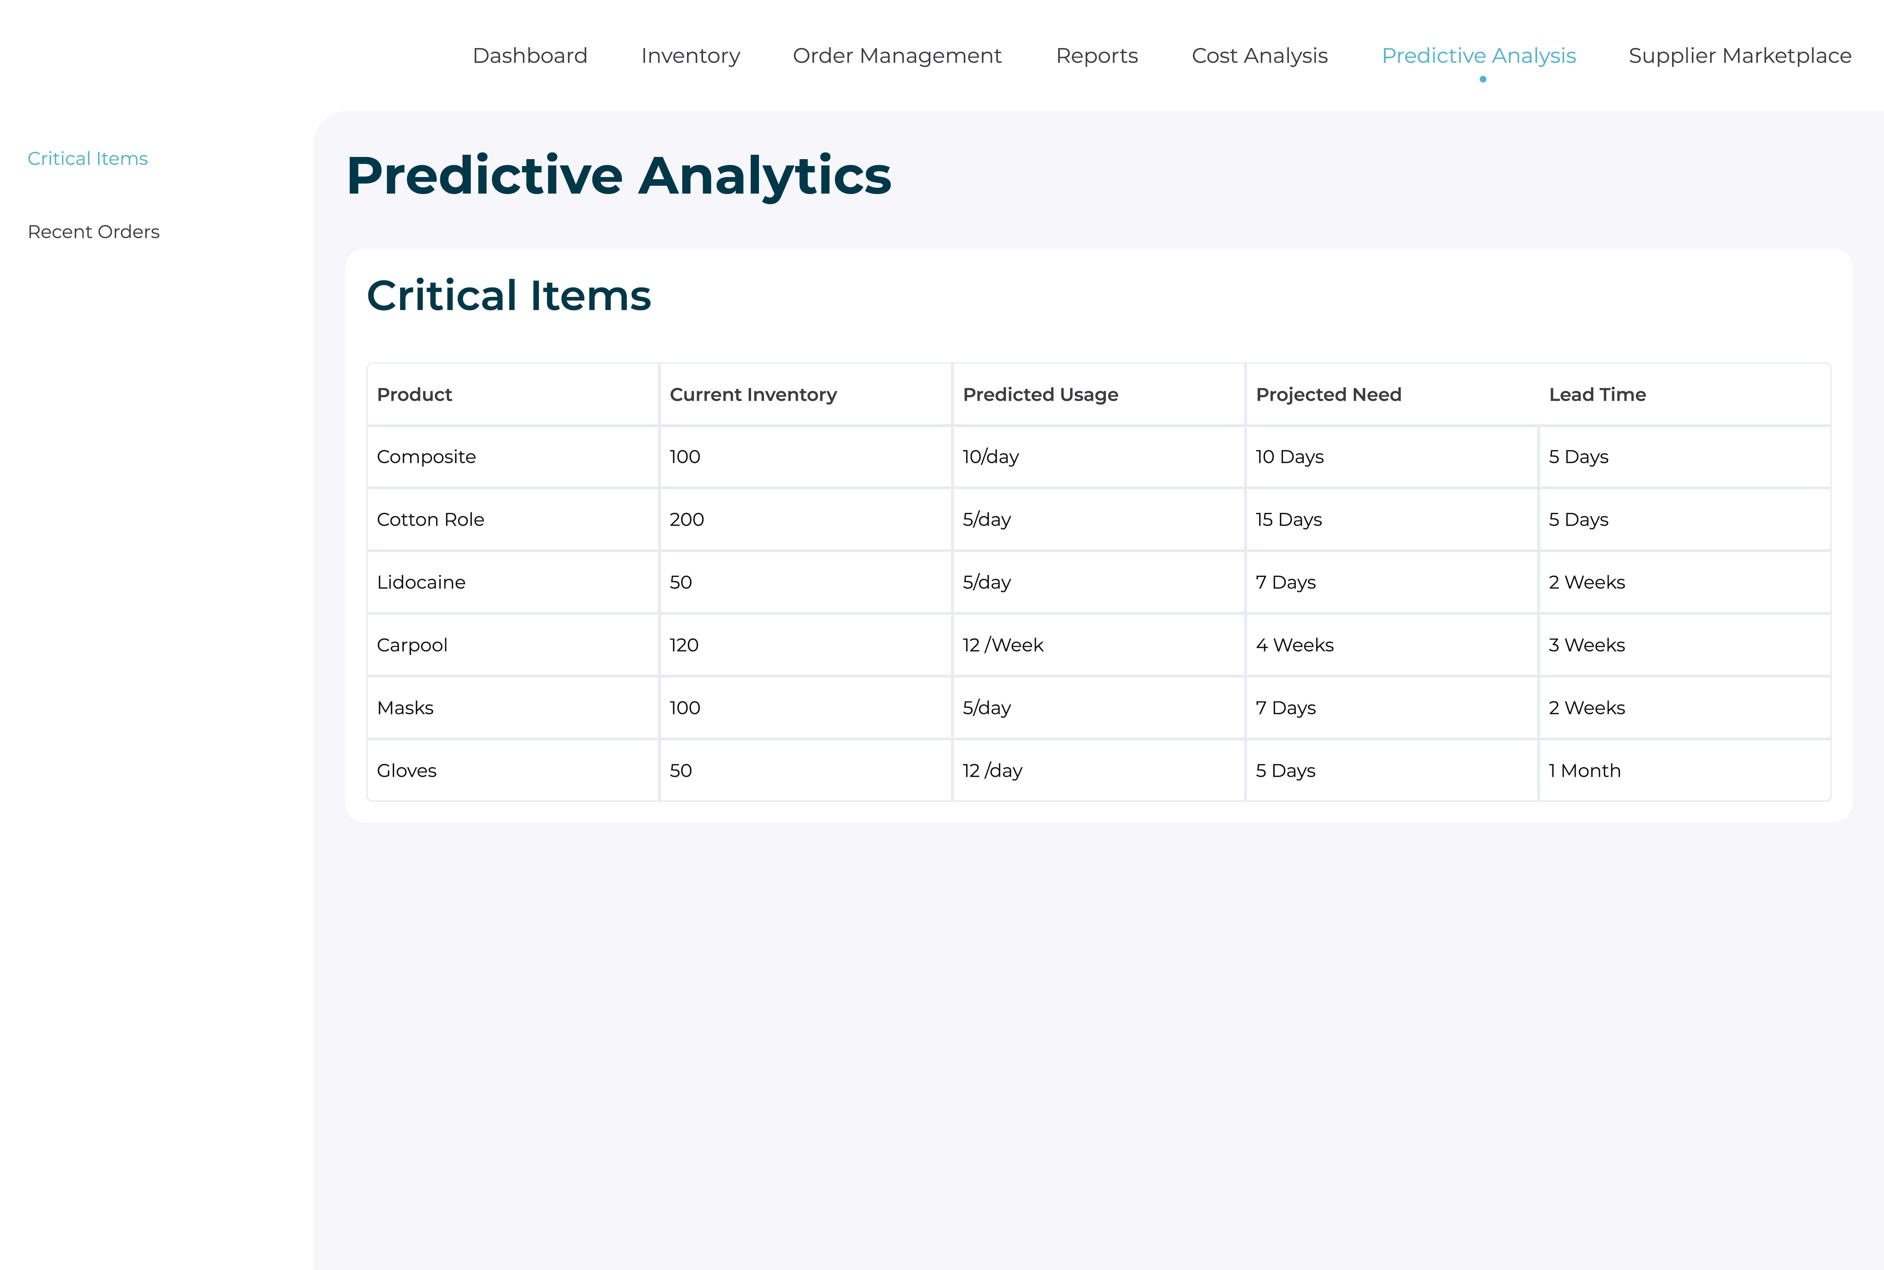Click the Carpool product entry
Screen dimensions: 1884x1270
tap(412, 645)
